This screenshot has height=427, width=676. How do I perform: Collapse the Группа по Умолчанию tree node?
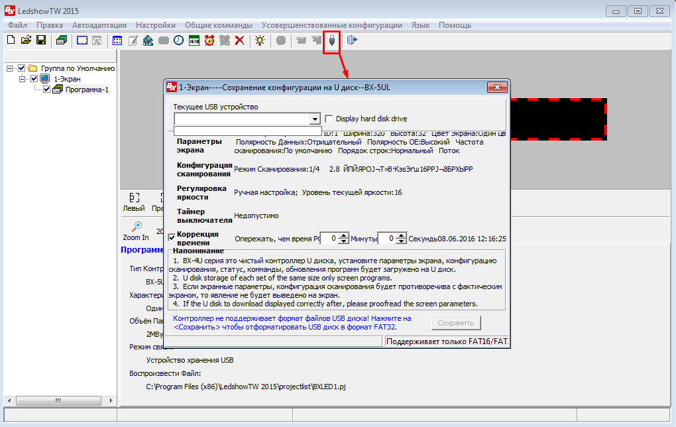point(10,68)
